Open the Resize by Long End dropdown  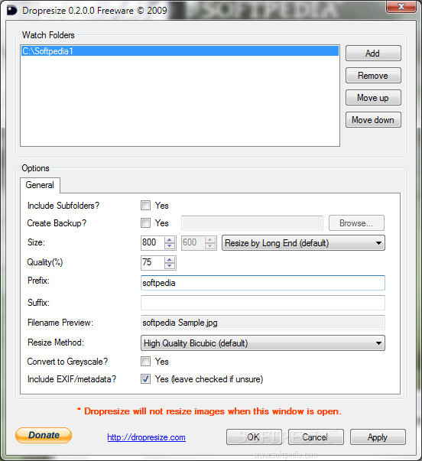tap(304, 243)
